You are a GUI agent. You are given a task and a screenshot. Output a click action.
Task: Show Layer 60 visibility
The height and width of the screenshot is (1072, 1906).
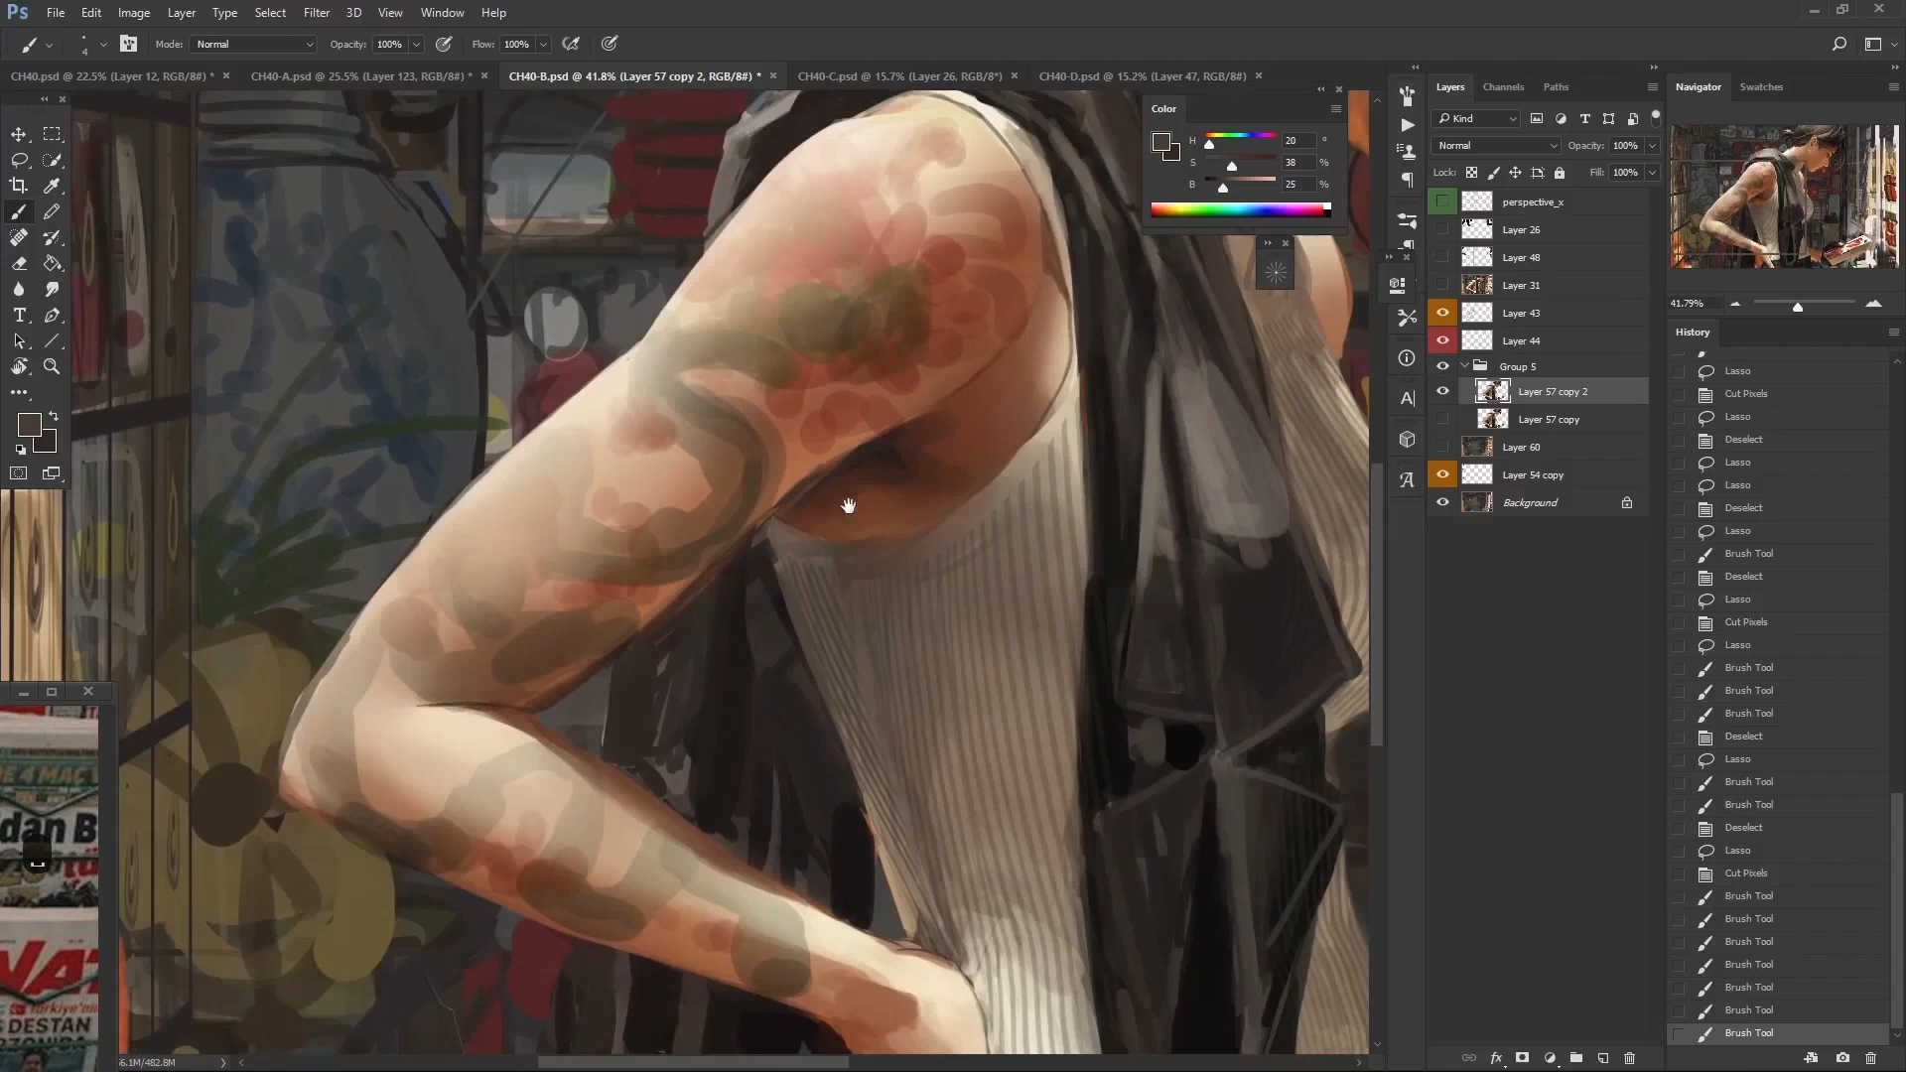1442,447
